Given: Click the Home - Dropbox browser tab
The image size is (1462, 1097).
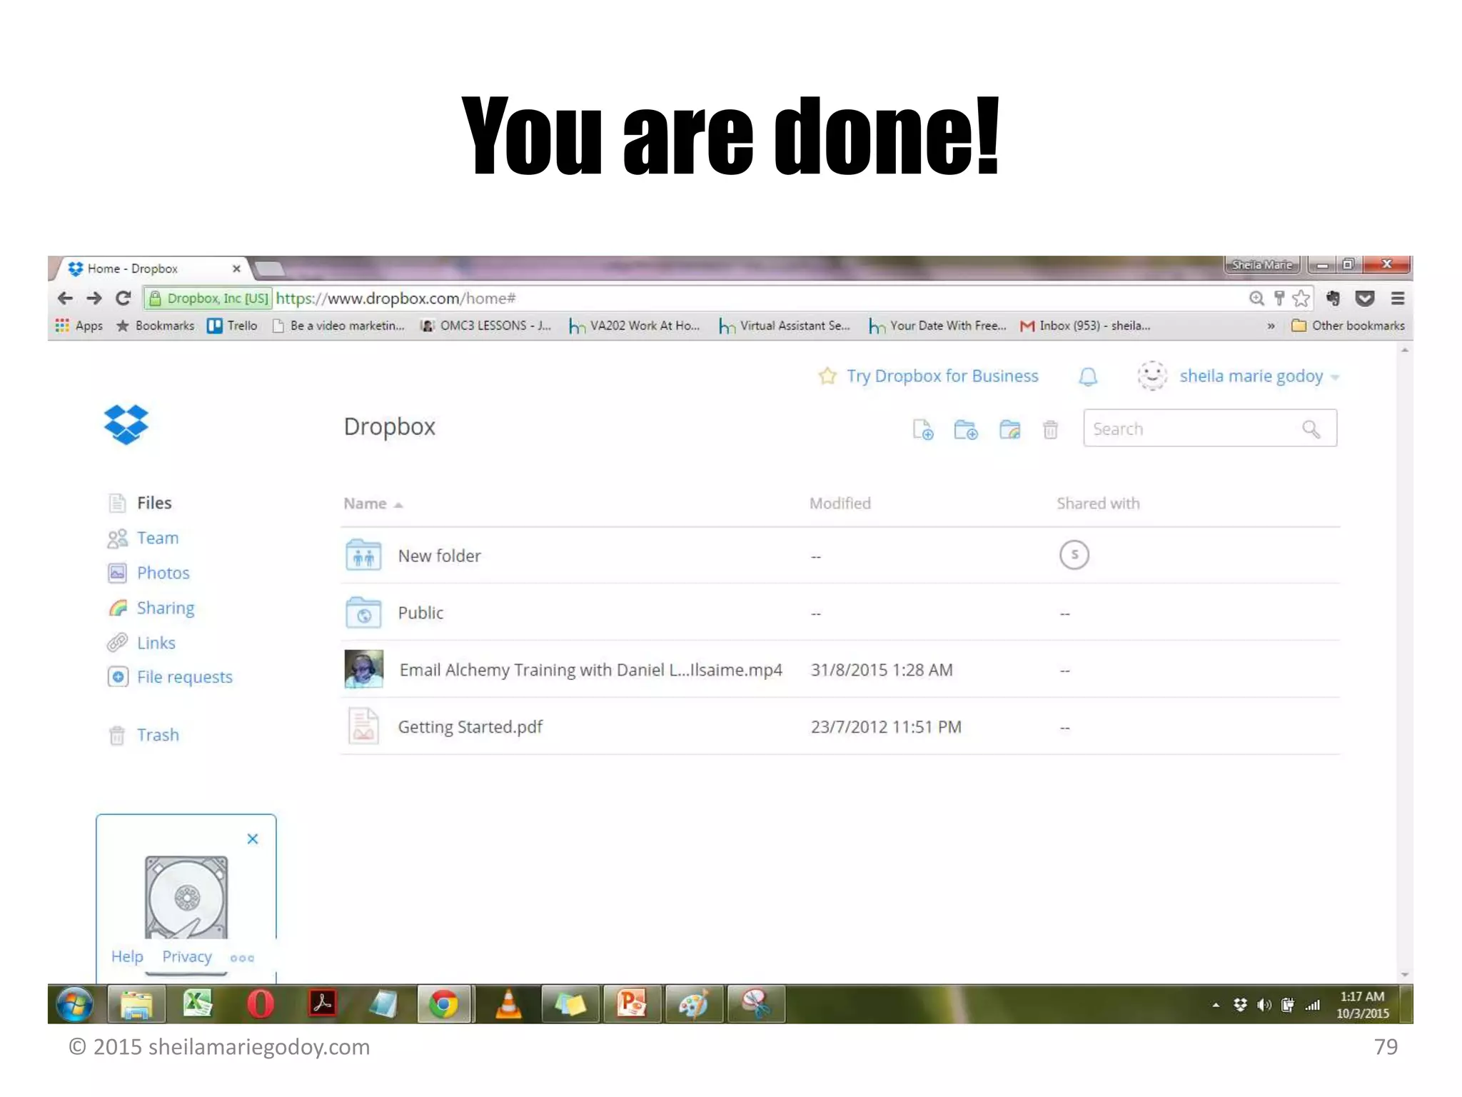Looking at the screenshot, I should (150, 269).
